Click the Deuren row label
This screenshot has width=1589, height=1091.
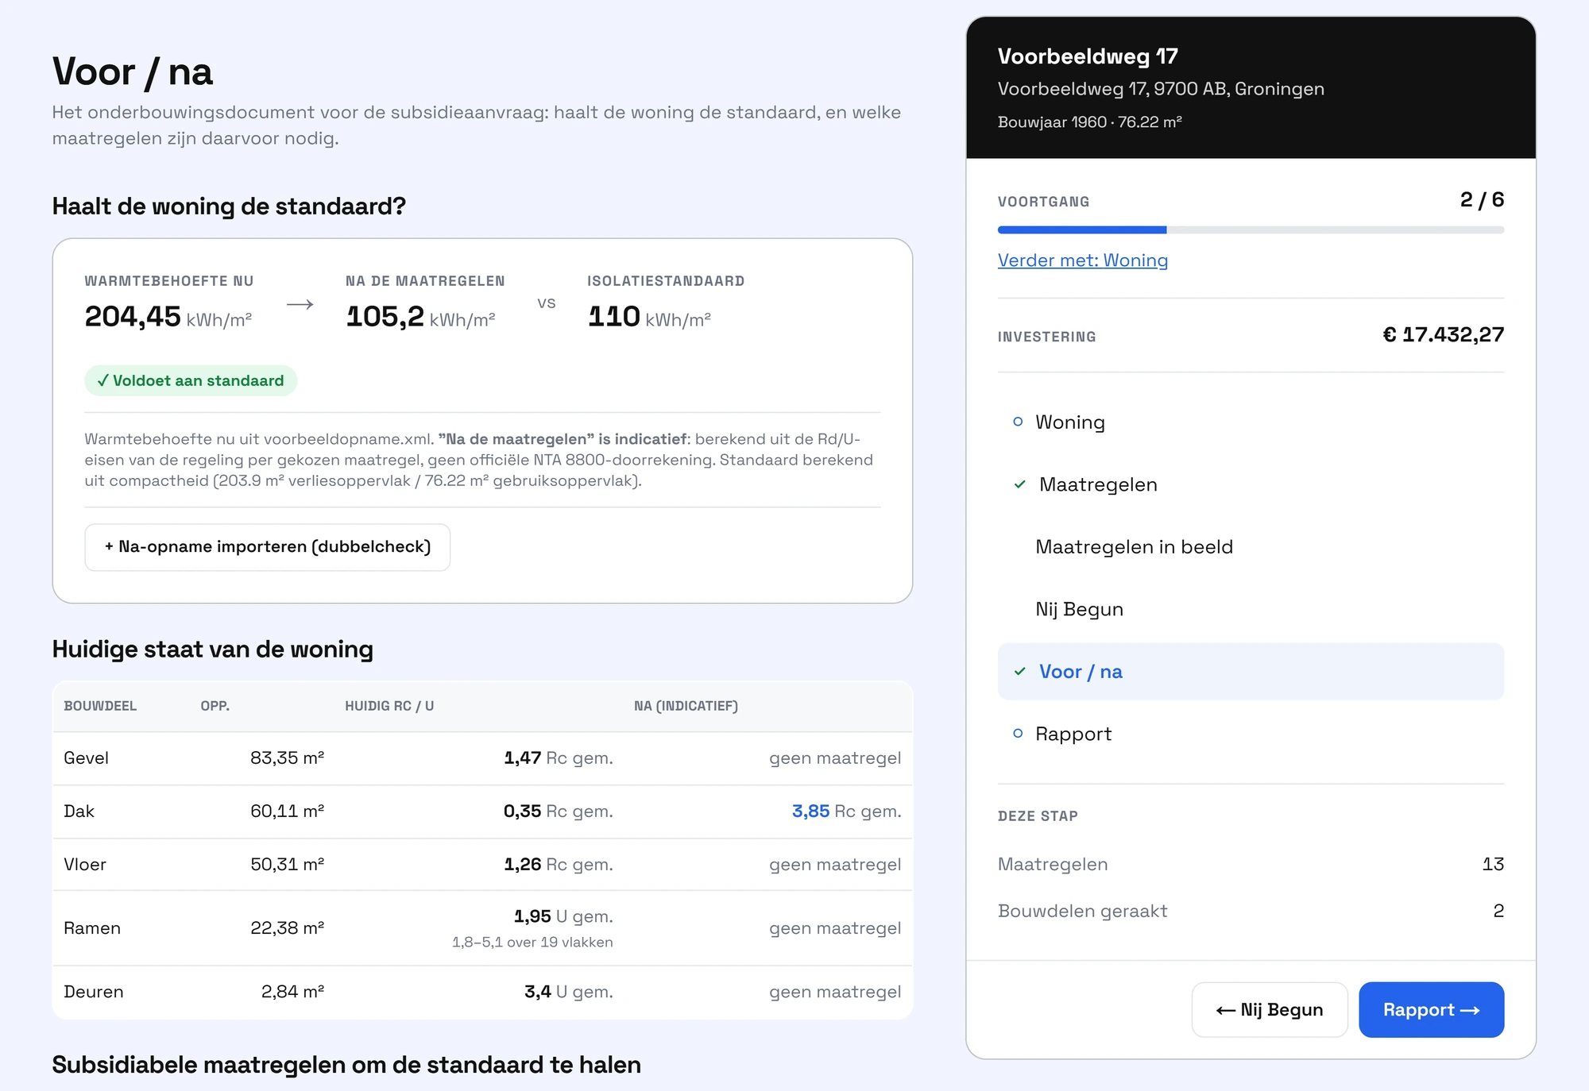[x=93, y=992]
